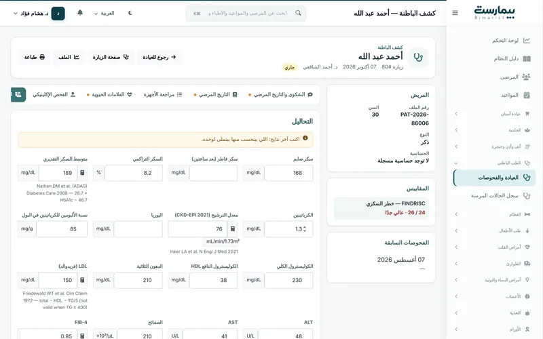Image resolution: width=543 pixels, height=339 pixels.
Task: Click the stethoscope icon beside patient name
Action: [418, 58]
